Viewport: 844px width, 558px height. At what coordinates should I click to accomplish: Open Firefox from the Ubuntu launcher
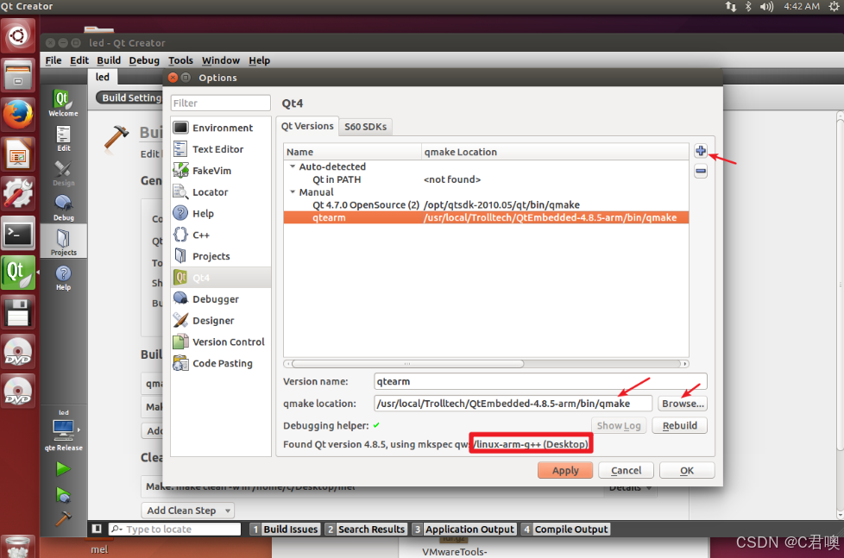(x=18, y=114)
